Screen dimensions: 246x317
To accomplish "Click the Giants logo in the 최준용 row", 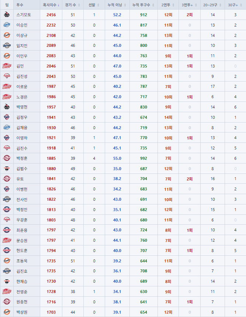I will (7, 230).
